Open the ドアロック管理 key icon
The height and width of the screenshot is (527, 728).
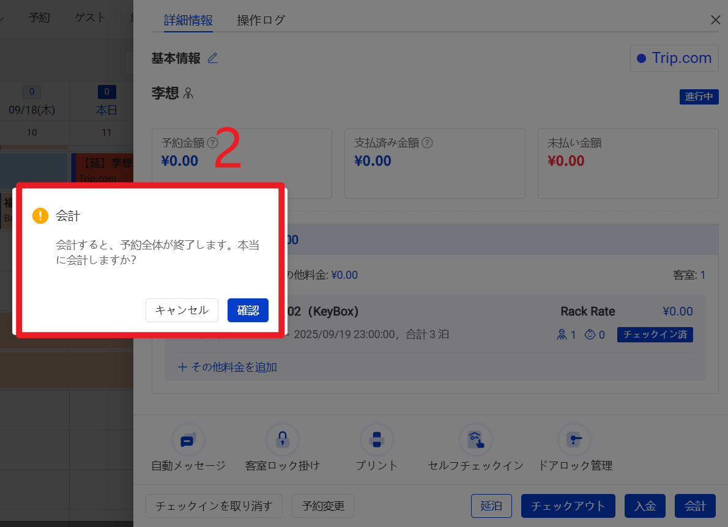pos(574,440)
